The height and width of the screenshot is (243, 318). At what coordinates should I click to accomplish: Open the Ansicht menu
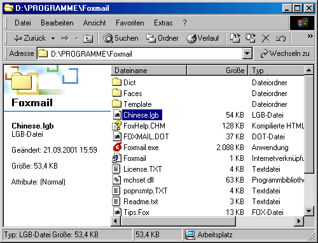click(94, 23)
